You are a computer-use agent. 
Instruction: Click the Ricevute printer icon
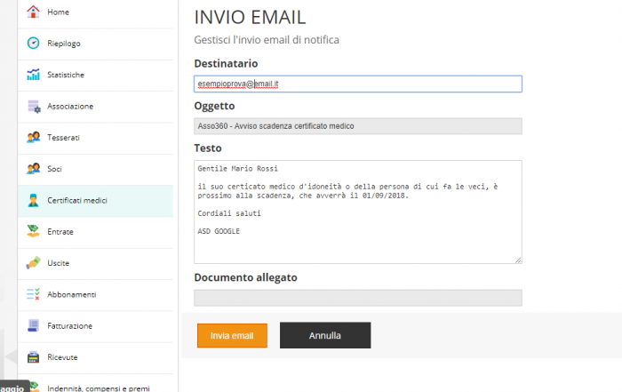coord(34,356)
